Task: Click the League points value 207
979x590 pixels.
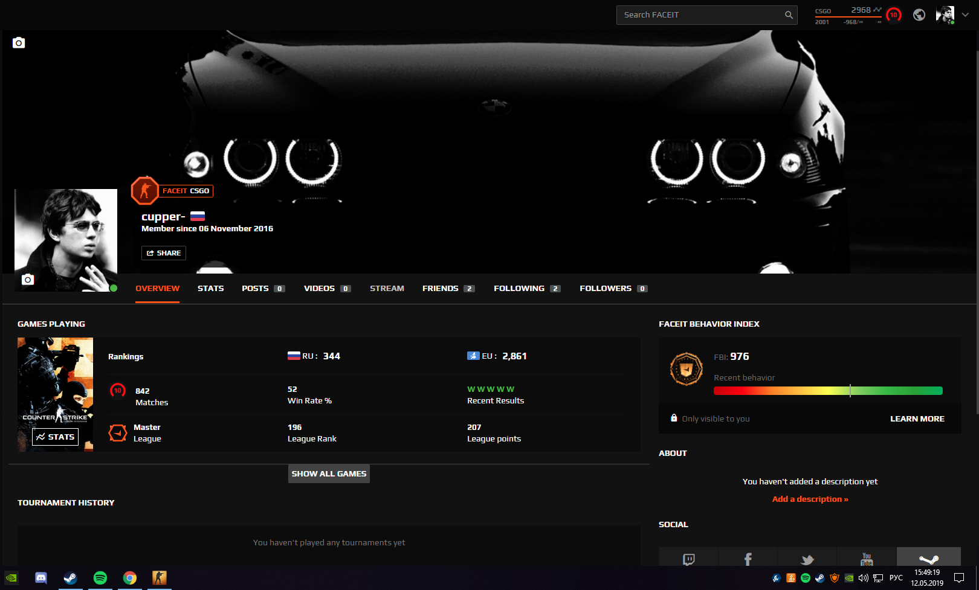Action: point(474,428)
